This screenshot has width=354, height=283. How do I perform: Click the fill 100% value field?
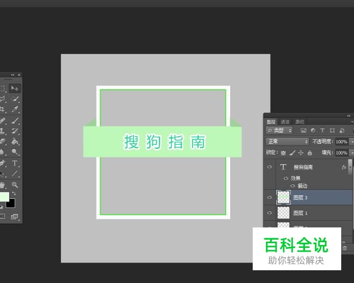click(x=341, y=153)
